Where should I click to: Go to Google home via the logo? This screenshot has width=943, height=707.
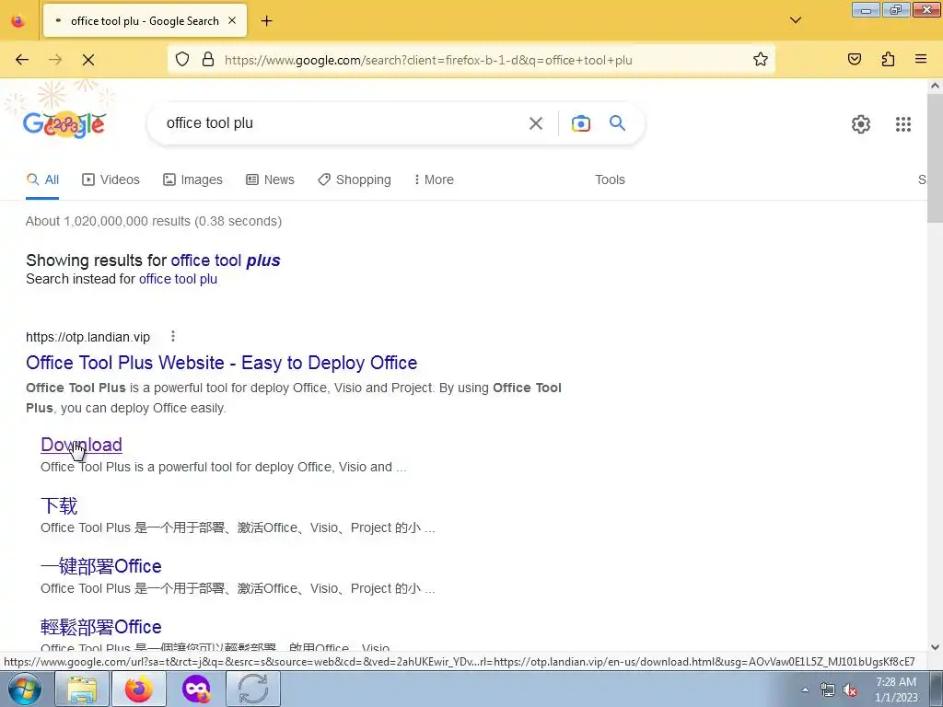tap(64, 124)
